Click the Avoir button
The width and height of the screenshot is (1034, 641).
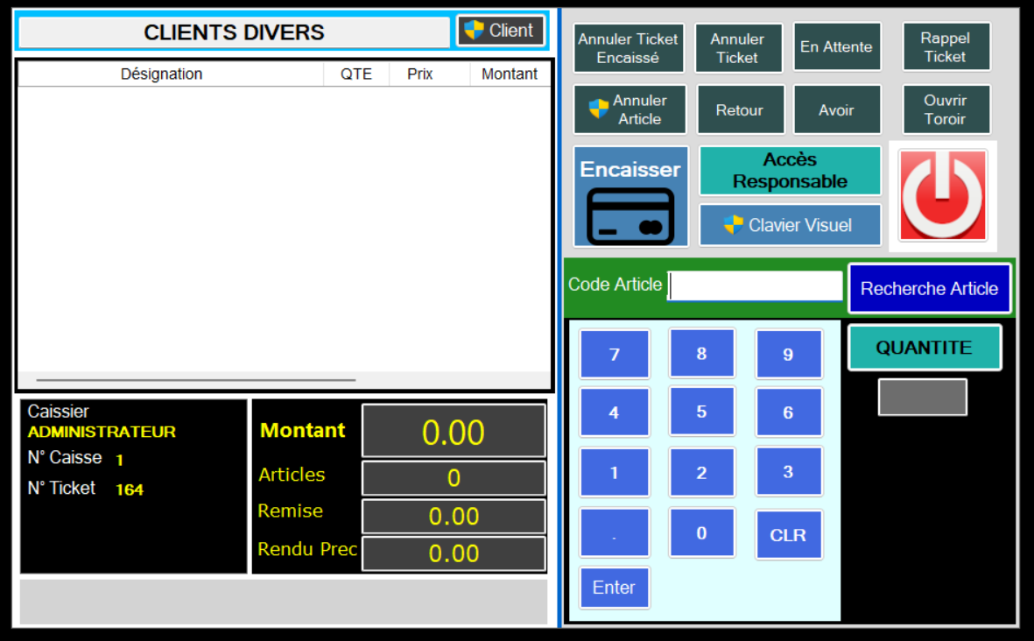[835, 110]
